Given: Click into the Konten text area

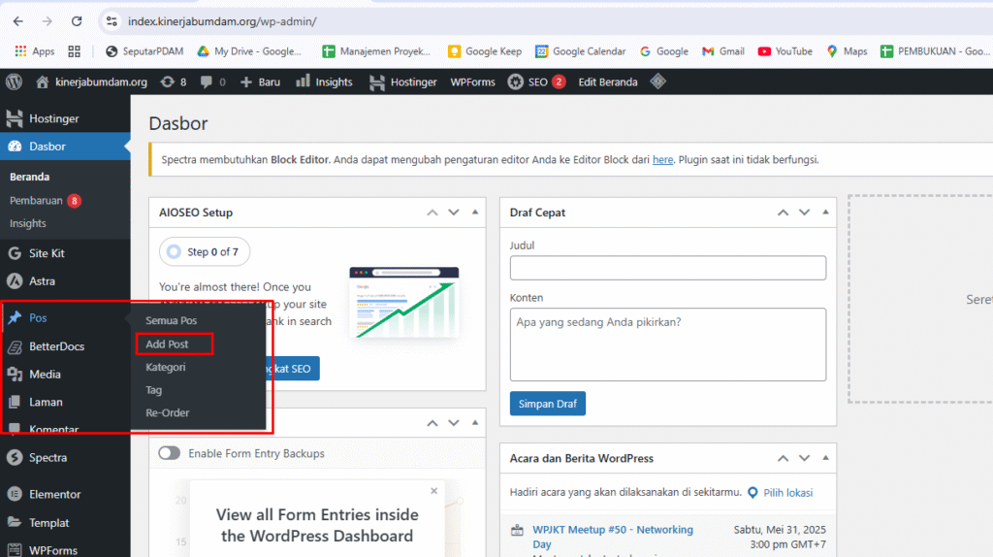Looking at the screenshot, I should pyautogui.click(x=667, y=344).
